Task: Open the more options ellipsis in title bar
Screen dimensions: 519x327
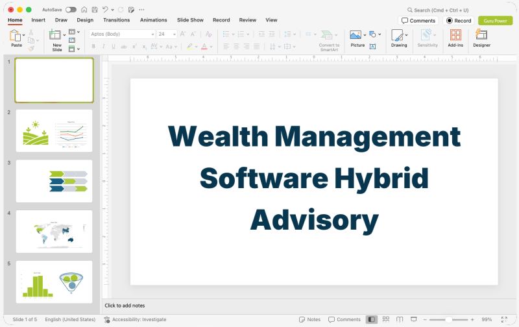Action: (x=141, y=10)
